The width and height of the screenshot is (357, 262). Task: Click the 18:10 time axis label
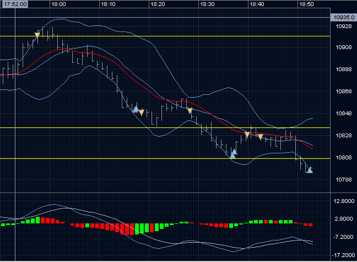coord(108,4)
